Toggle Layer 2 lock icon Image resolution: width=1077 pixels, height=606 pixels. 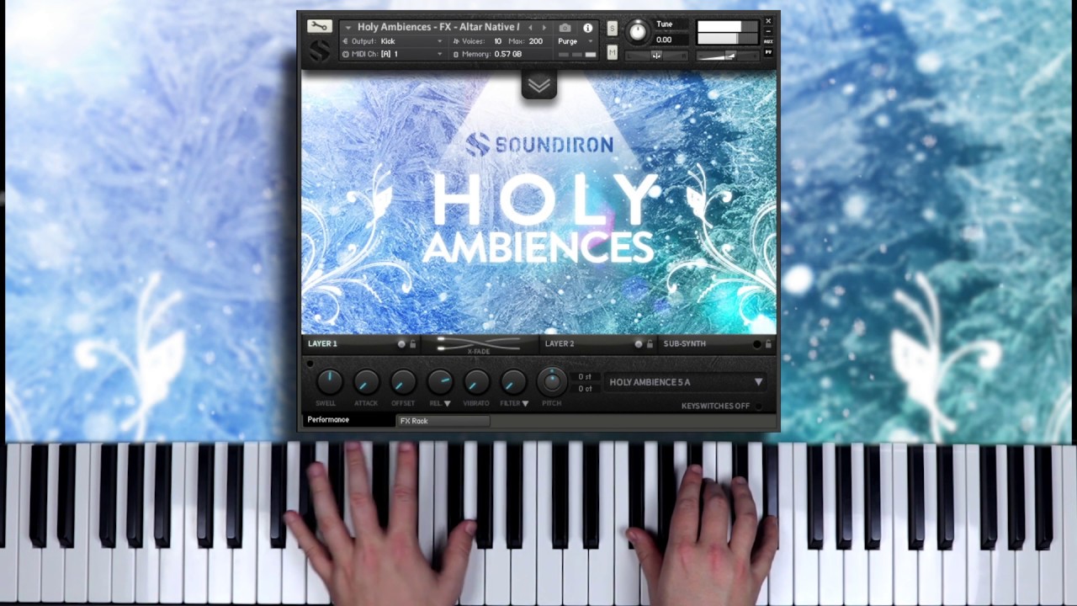[650, 343]
